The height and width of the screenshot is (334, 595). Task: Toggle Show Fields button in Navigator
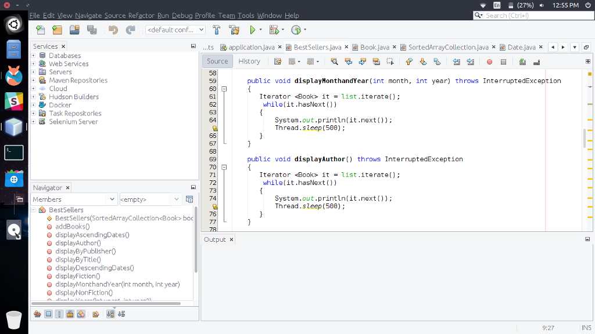click(x=48, y=314)
